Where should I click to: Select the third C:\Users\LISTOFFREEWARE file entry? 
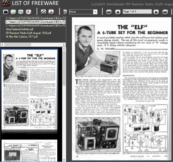pyautogui.click(x=36, y=26)
